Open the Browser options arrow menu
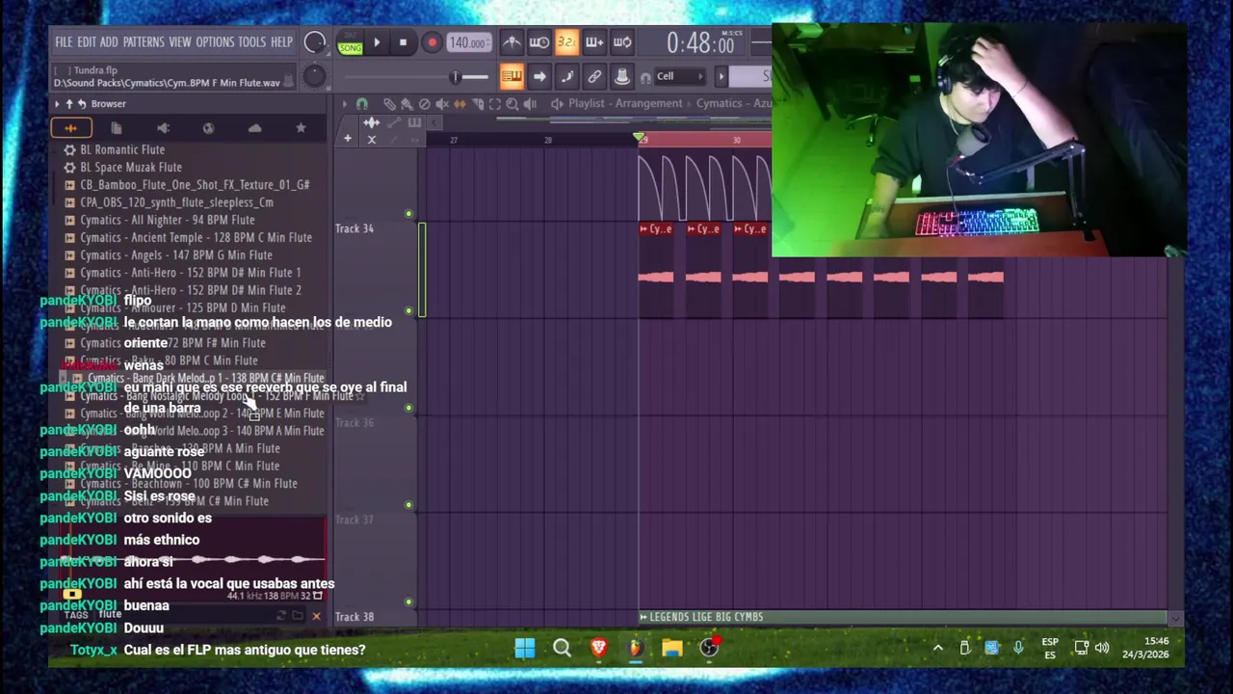 [x=57, y=103]
